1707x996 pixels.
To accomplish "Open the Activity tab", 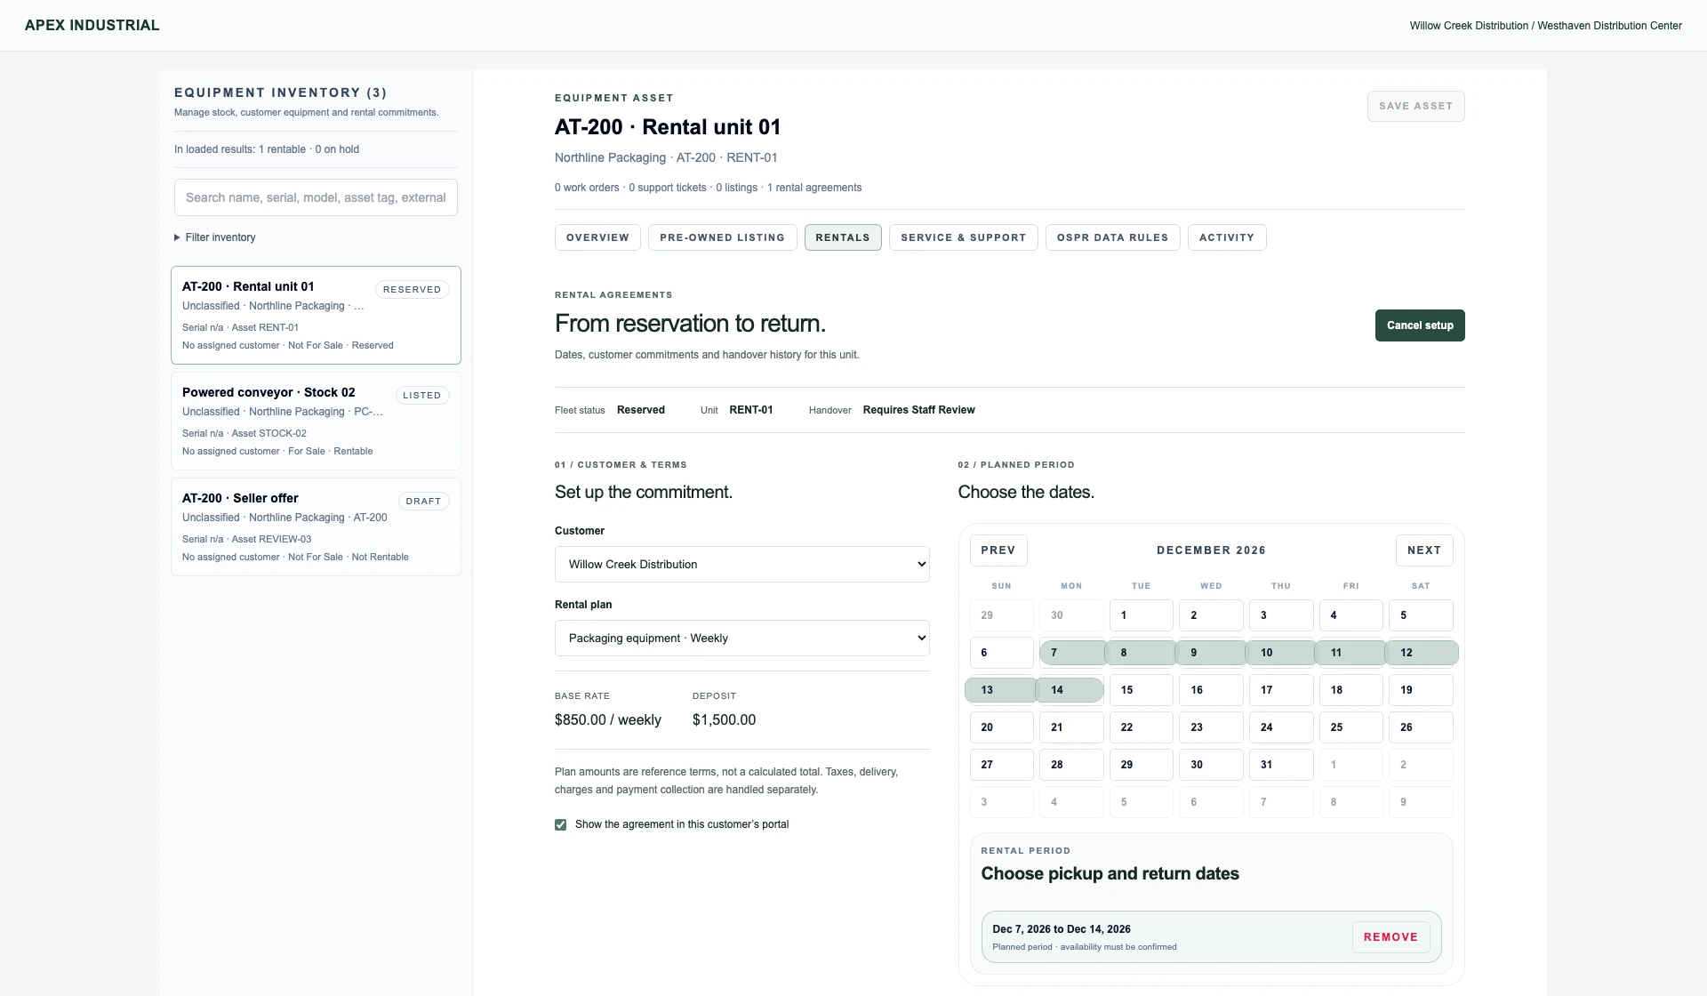I will point(1227,237).
